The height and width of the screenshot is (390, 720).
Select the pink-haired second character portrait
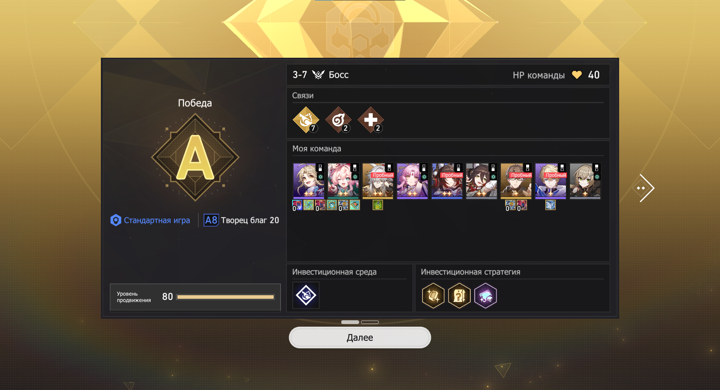click(x=343, y=181)
